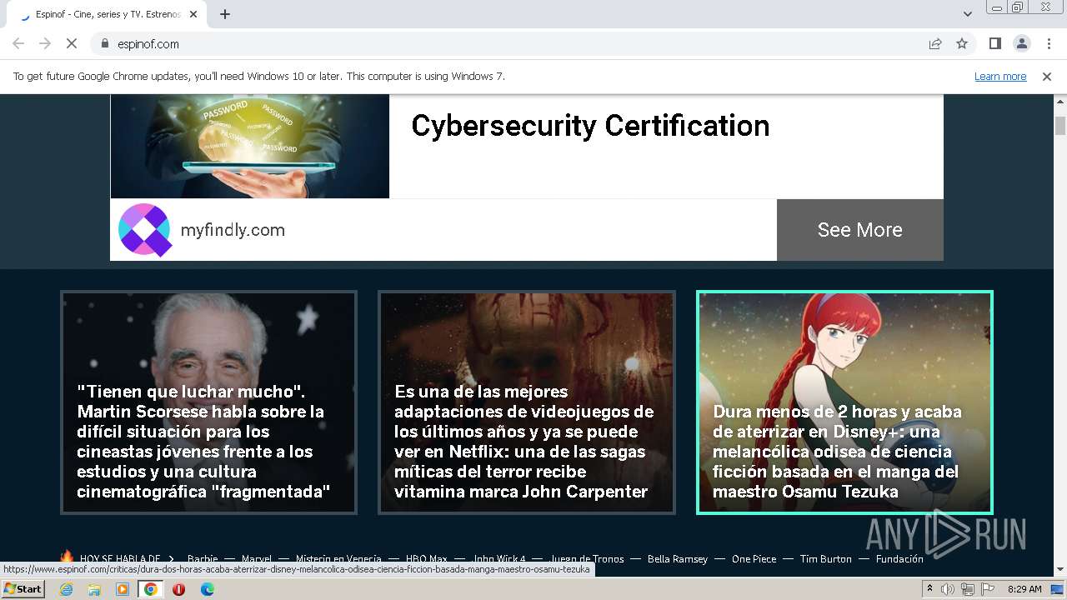Toggle the browser side panel
The image size is (1067, 600).
(x=995, y=43)
